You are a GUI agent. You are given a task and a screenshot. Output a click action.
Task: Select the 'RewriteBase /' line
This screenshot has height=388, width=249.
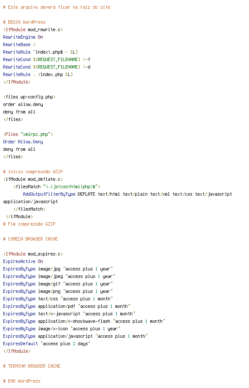point(19,44)
